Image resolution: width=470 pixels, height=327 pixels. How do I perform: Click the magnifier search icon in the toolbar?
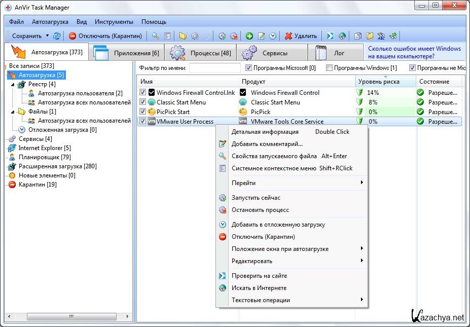coord(156,36)
